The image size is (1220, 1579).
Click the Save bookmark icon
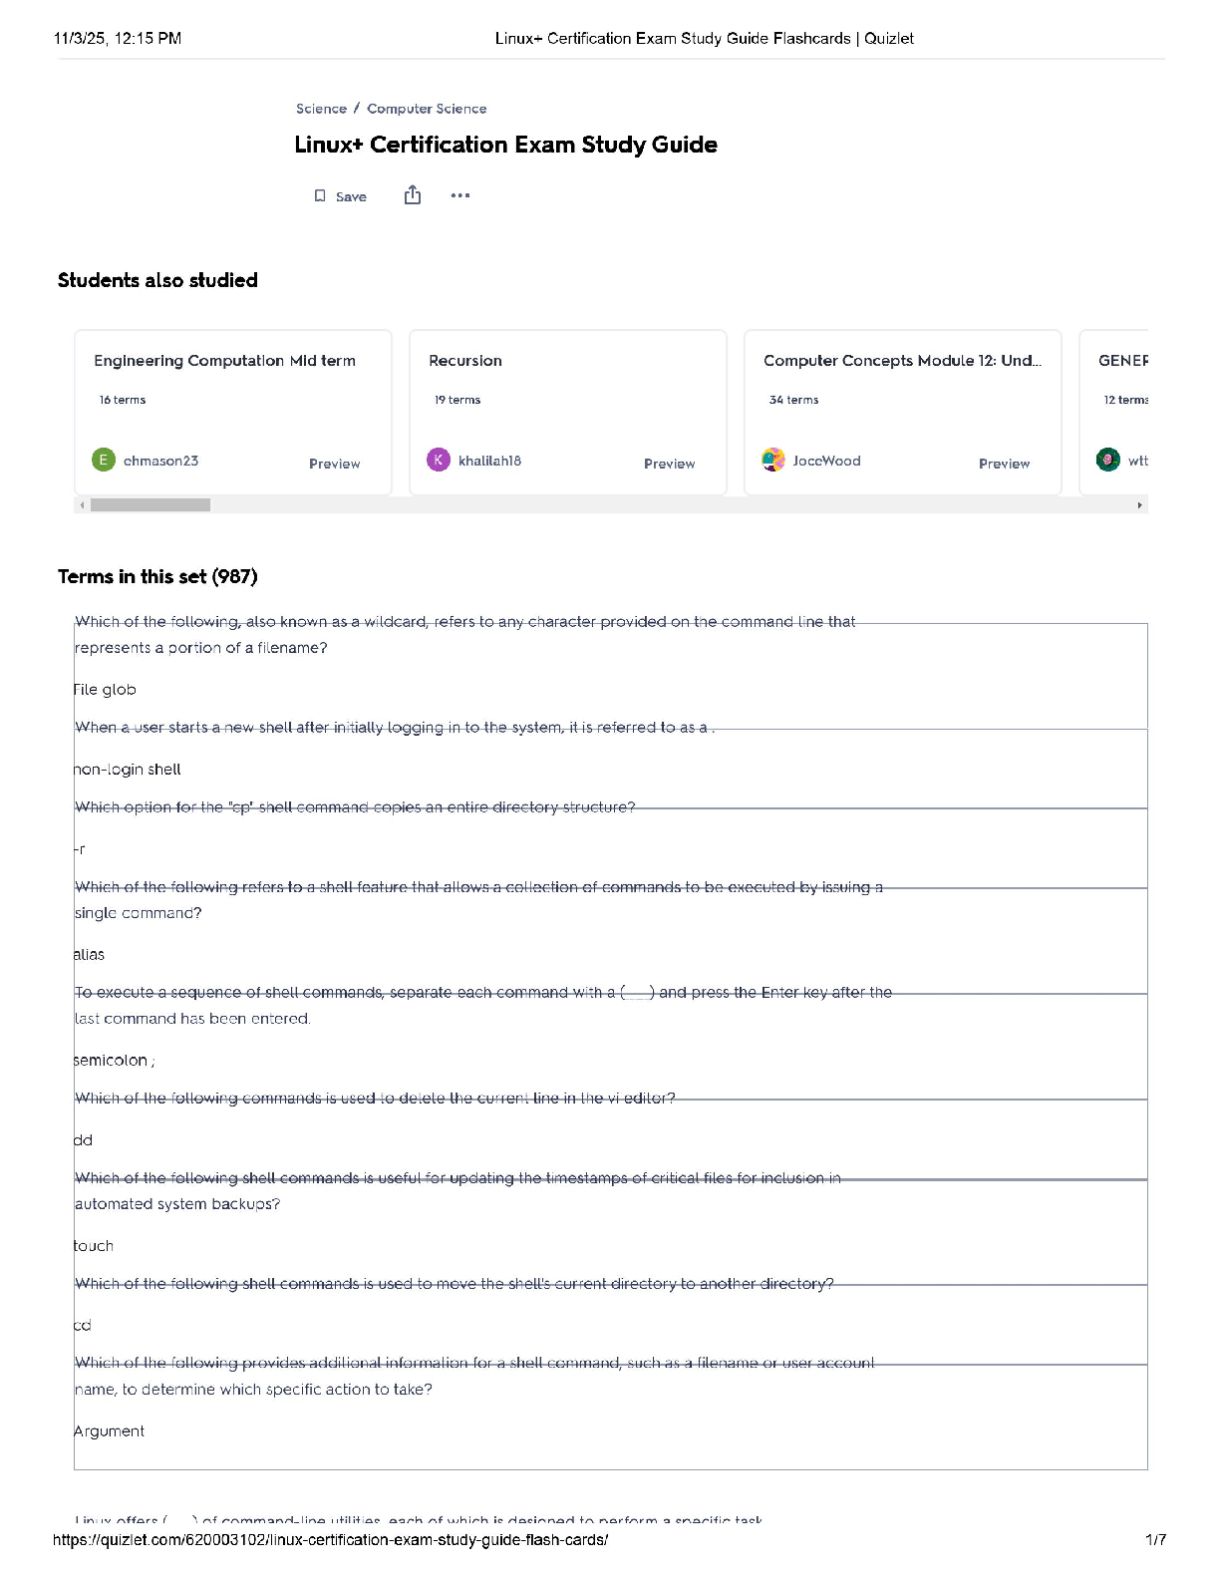[x=320, y=196]
